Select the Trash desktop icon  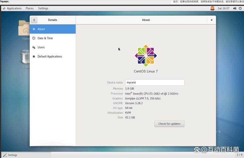tap(25, 59)
